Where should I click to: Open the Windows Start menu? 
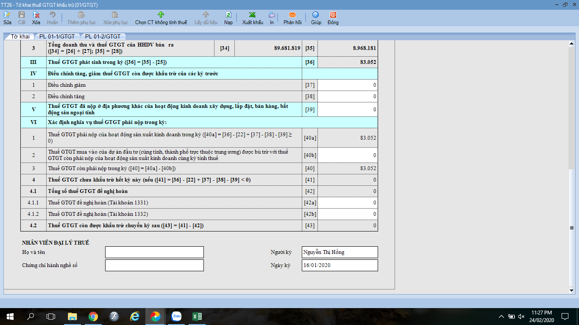[x=10, y=316]
